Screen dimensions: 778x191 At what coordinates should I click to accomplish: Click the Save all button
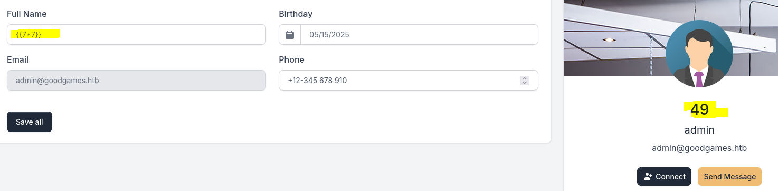tap(30, 122)
